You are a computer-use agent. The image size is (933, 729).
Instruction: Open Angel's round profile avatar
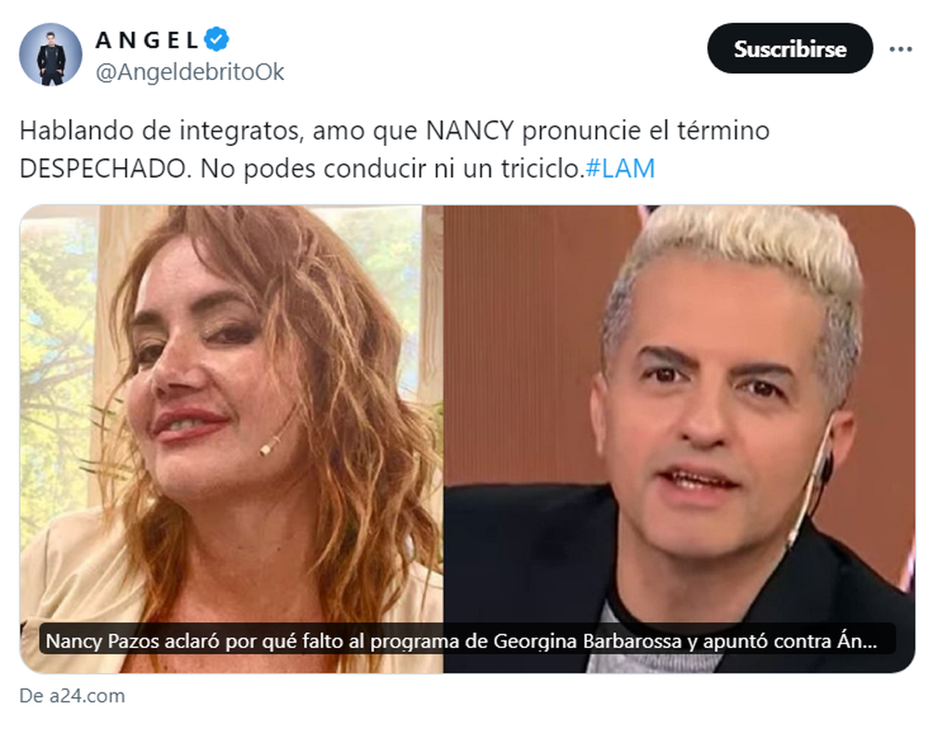point(51,54)
